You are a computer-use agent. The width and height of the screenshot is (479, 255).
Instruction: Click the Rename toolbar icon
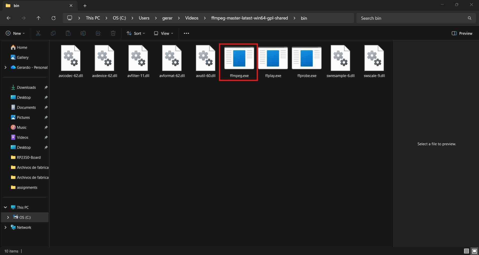tap(83, 33)
